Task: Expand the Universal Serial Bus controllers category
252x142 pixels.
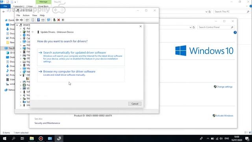Action: (x=20, y=105)
